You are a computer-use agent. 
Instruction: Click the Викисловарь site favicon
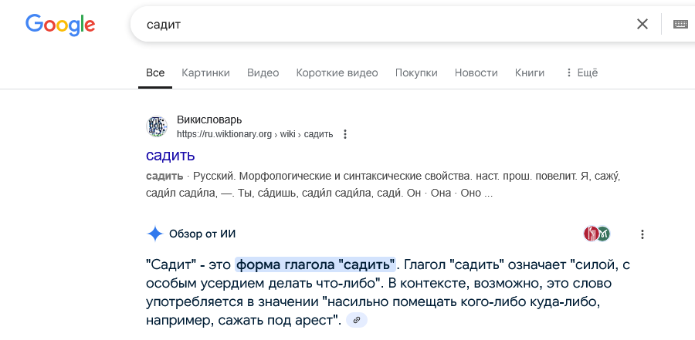tap(157, 126)
